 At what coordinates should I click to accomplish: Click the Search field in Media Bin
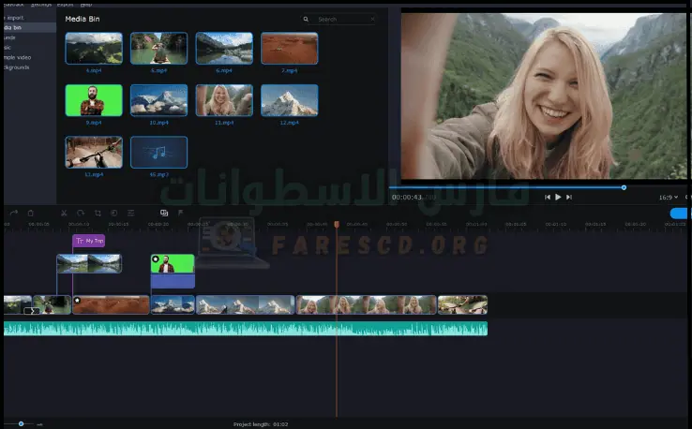click(340, 19)
